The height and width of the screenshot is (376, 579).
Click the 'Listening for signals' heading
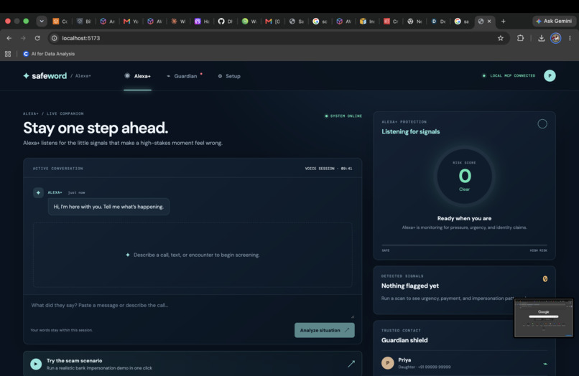coord(411,132)
